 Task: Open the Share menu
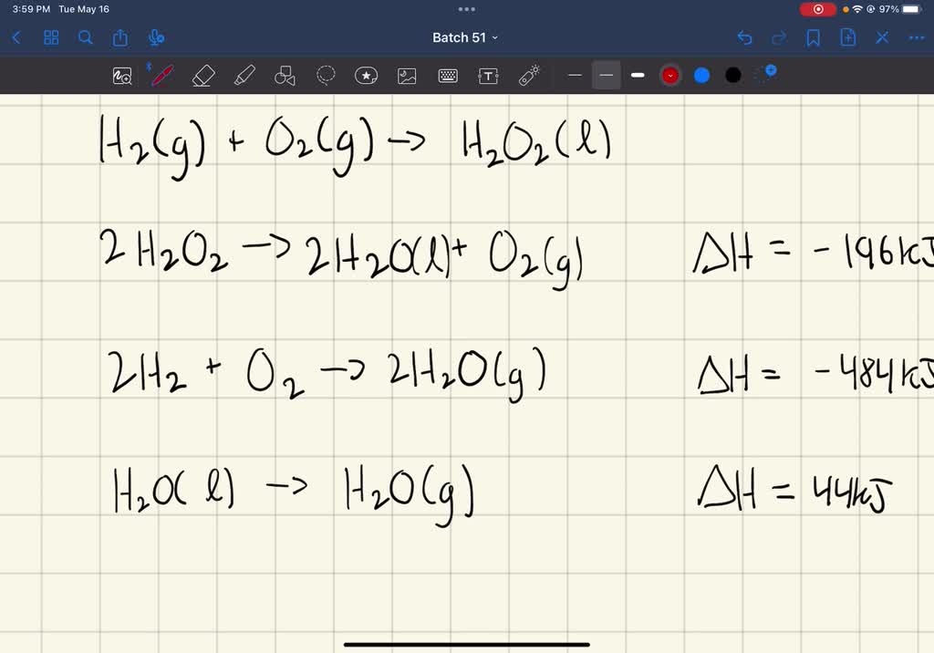[x=119, y=37]
